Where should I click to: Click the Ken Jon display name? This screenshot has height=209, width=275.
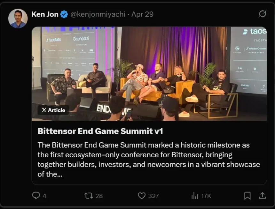click(x=45, y=14)
